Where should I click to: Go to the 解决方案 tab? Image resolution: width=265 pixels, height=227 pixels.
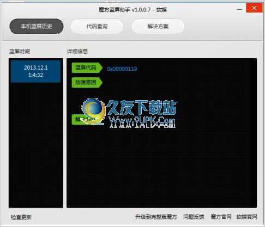158,27
